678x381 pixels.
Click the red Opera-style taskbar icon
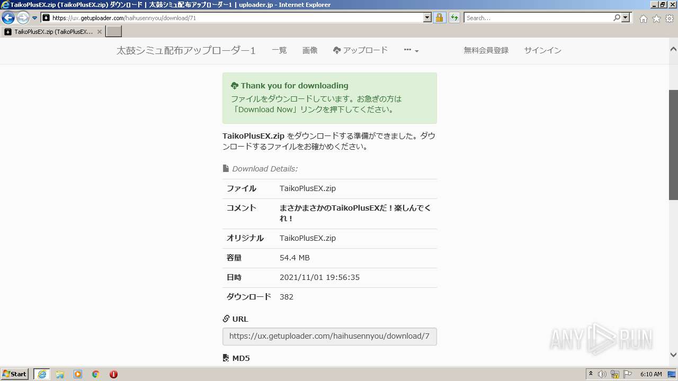coord(113,374)
